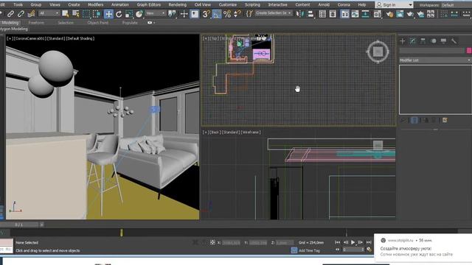The image size is (472, 265).
Task: Toggle the Percent Snap button
Action: [227, 14]
